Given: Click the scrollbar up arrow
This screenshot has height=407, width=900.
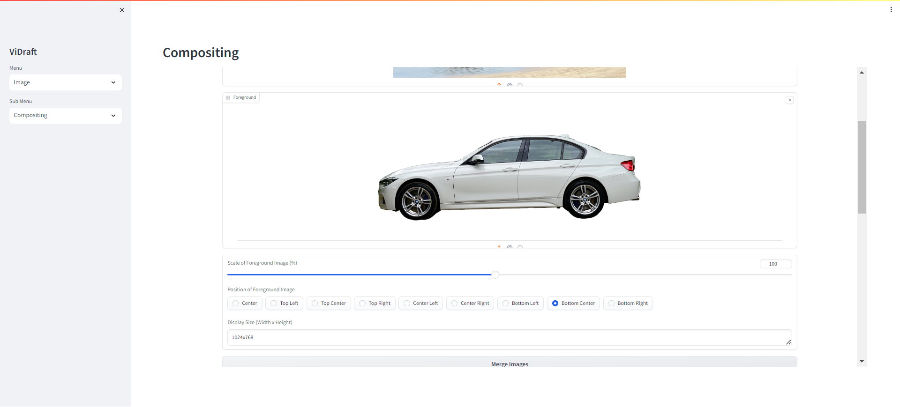Looking at the screenshot, I should (862, 73).
